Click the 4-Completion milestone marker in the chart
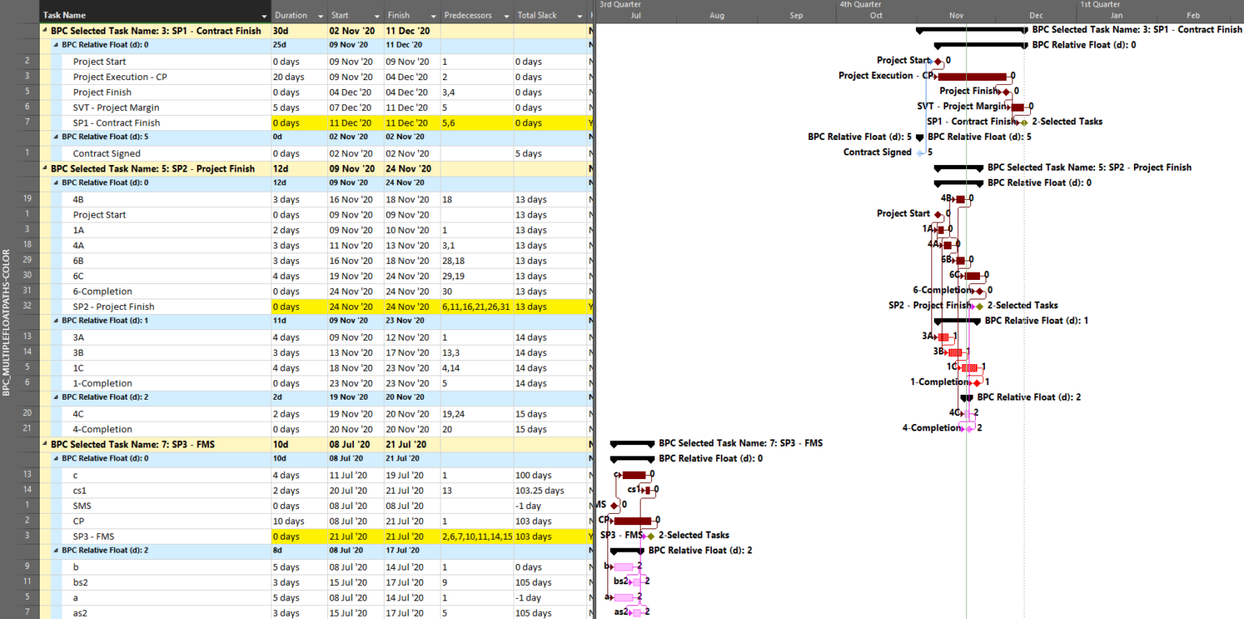The image size is (1244, 619). tap(969, 427)
